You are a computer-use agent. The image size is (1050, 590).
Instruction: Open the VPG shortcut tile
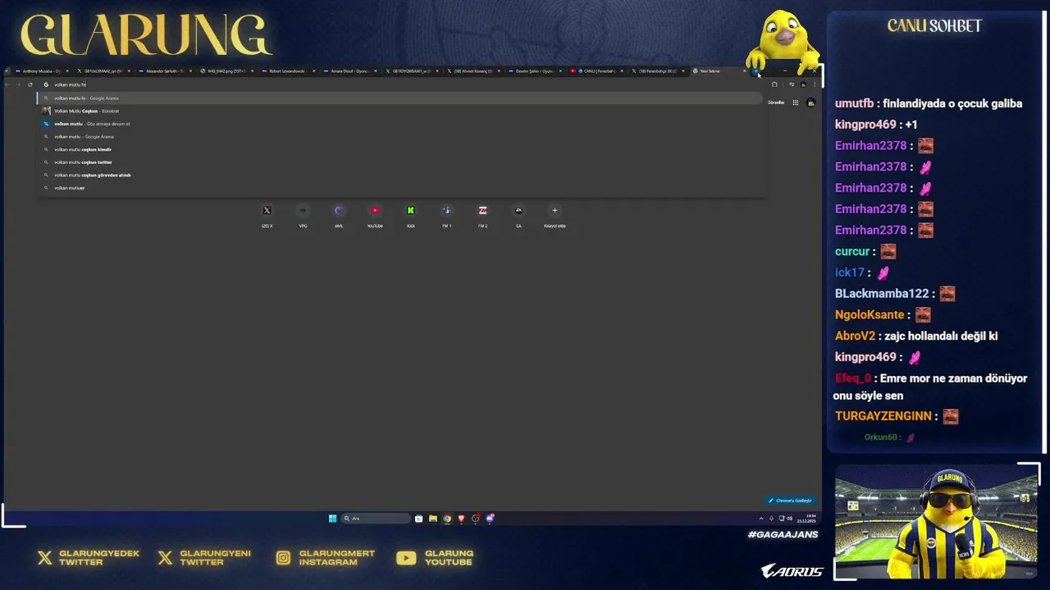303,215
